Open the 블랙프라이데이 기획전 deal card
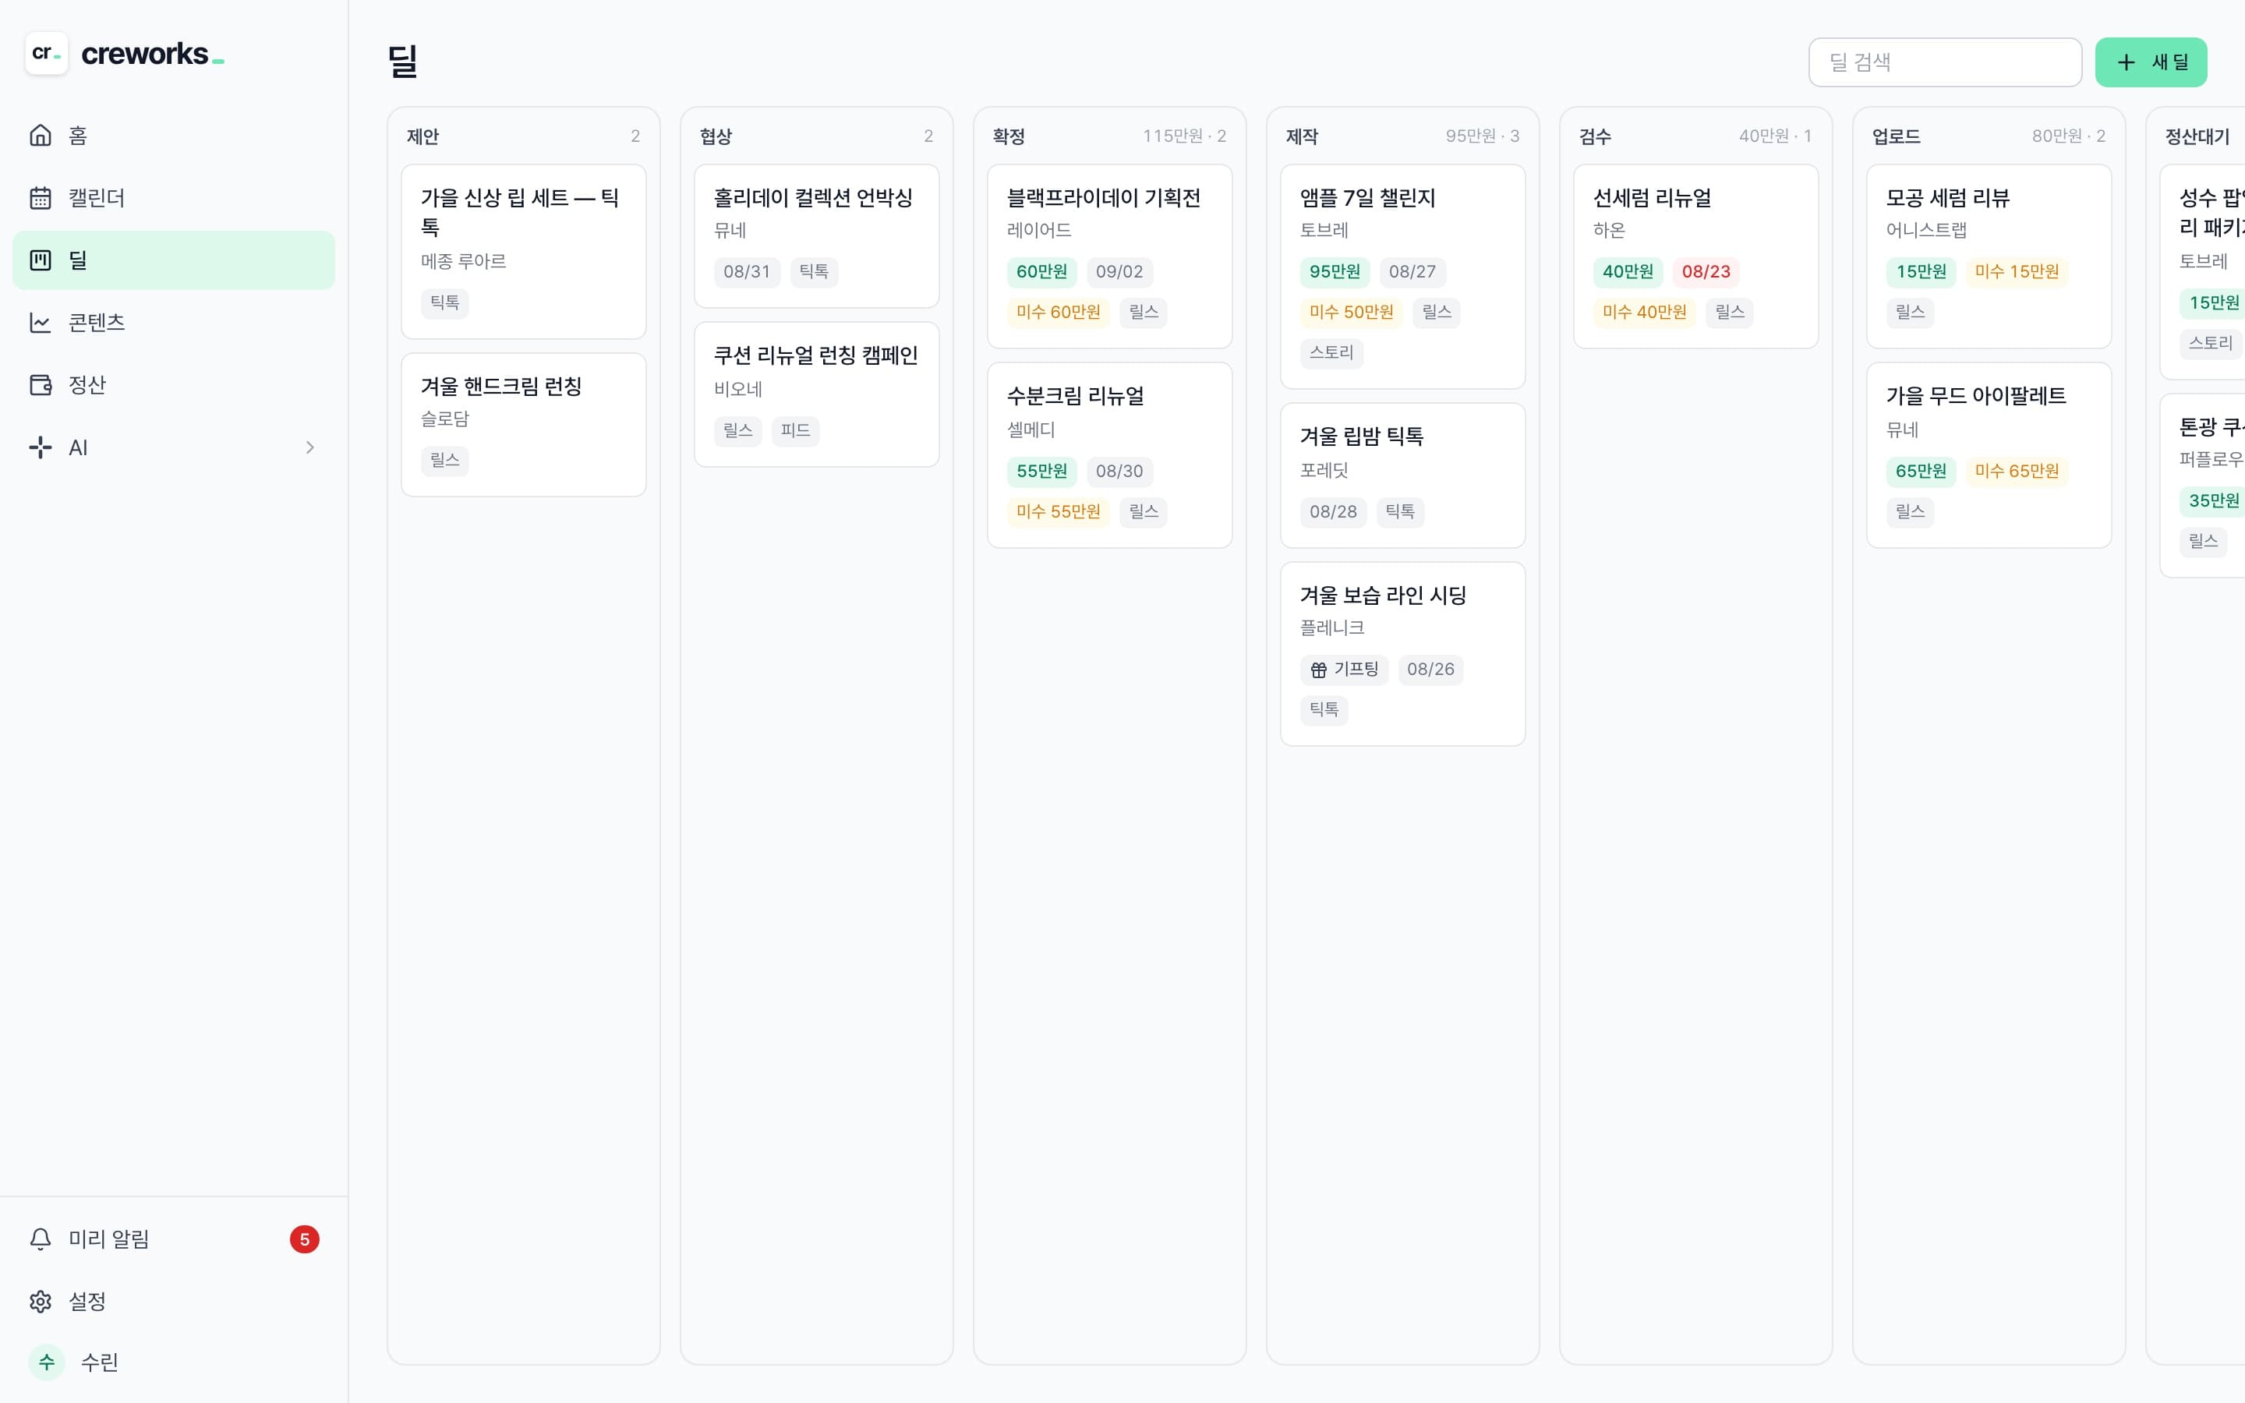 click(1109, 256)
